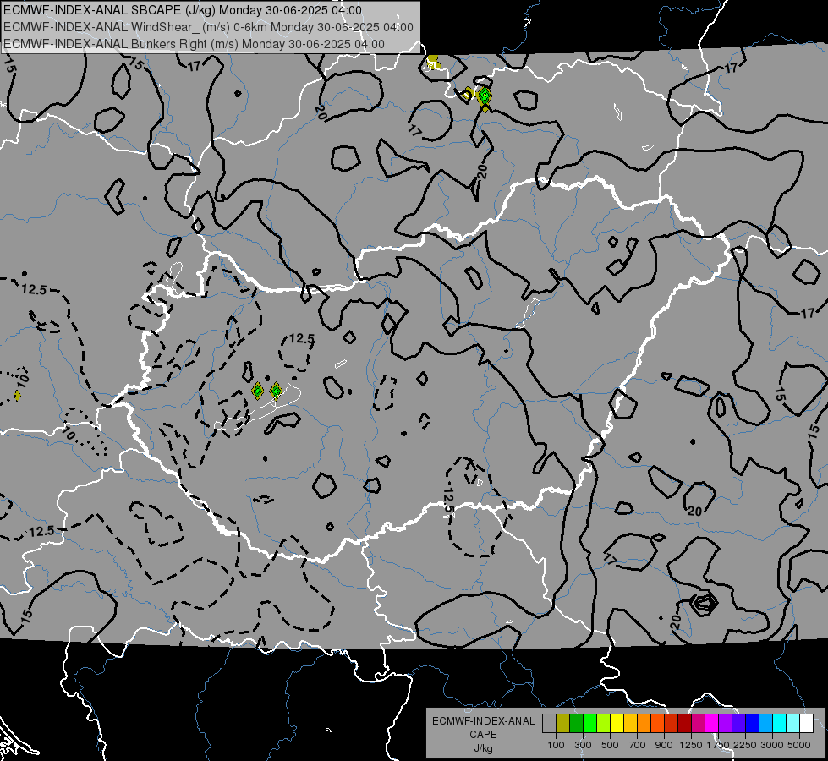
Task: Select the Bunkers Right (m/s) title line
Action: pyautogui.click(x=194, y=44)
